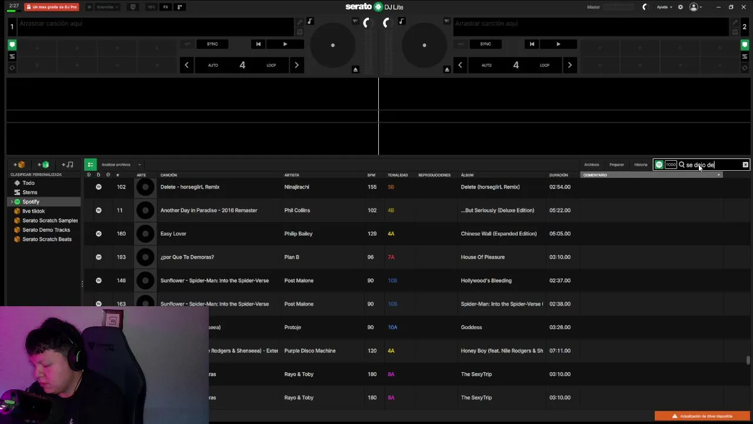Image resolution: width=753 pixels, height=424 pixels.
Task: Eject the track from deck 2
Action: [447, 69]
